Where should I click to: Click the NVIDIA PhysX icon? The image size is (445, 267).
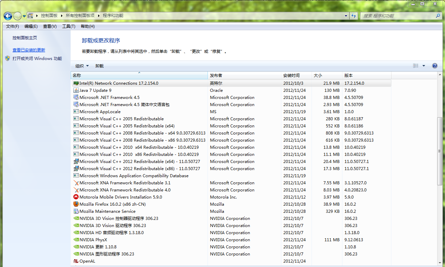point(76,240)
